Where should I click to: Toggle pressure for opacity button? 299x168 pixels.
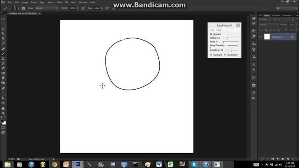pyautogui.click(x=83, y=8)
